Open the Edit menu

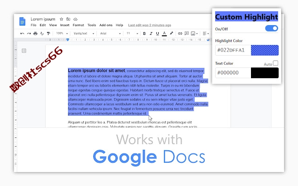tap(43, 25)
